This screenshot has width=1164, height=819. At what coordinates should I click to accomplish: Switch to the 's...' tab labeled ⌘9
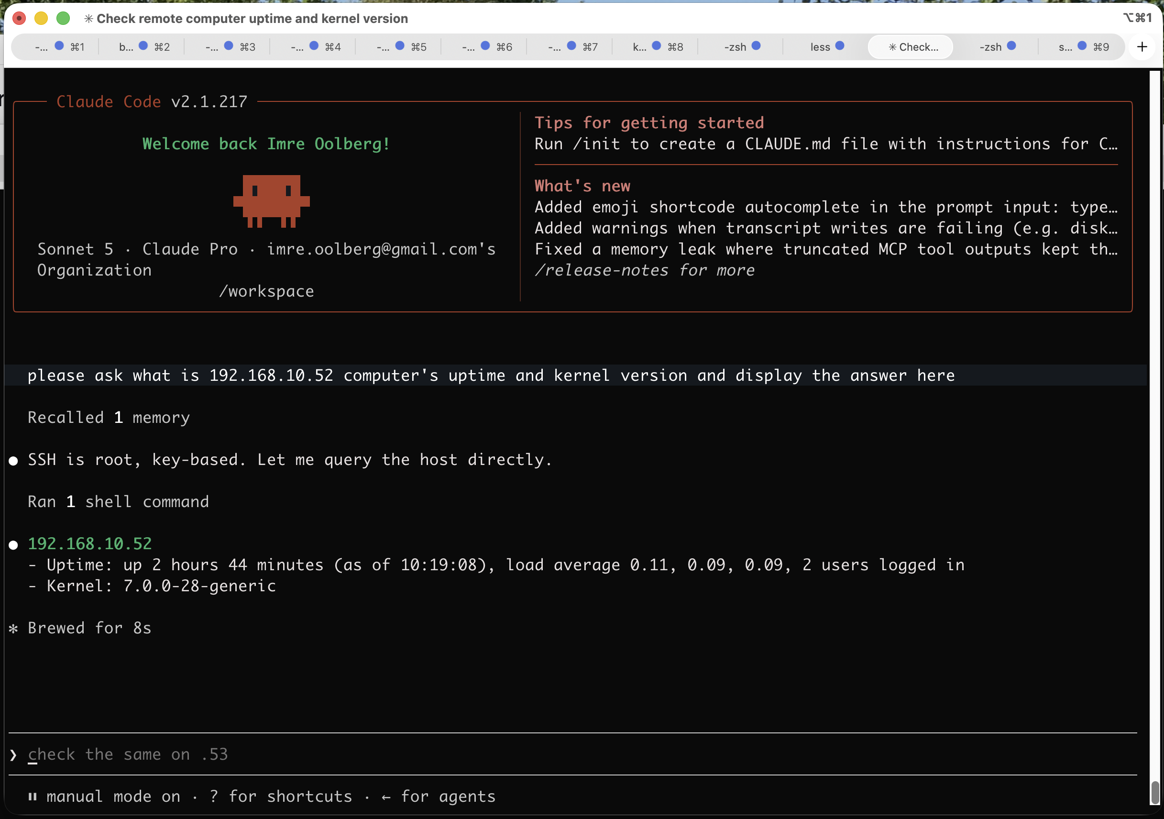coord(1083,47)
